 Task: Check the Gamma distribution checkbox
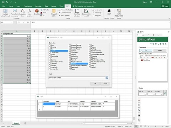[50, 60]
